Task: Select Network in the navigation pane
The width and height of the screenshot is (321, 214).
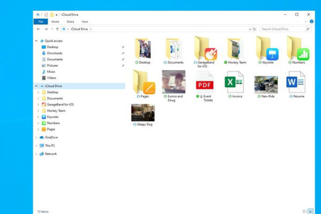Action: point(51,154)
